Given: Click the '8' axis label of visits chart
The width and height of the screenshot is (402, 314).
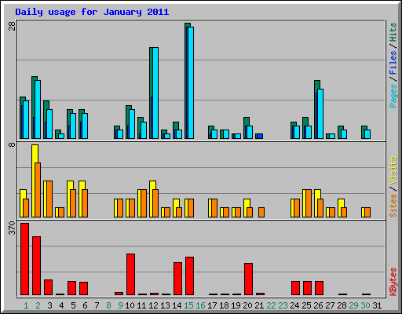Looking at the screenshot, I should pyautogui.click(x=12, y=144).
